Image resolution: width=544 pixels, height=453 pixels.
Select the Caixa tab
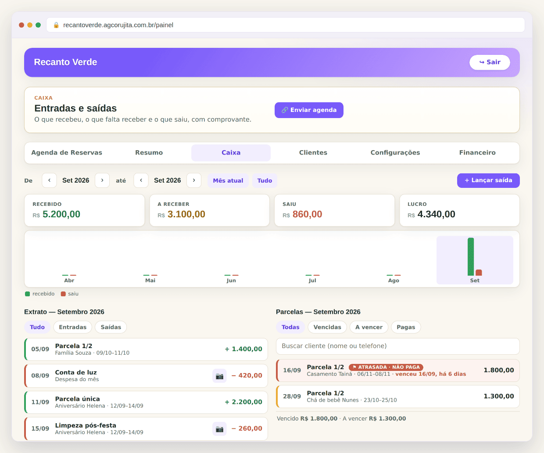coord(231,153)
